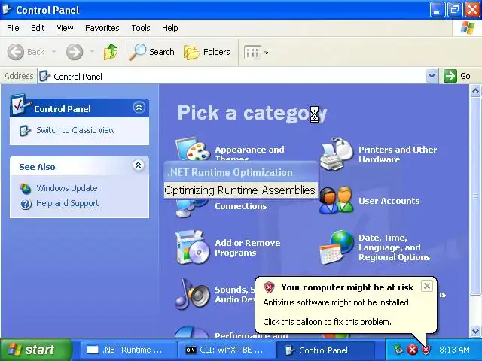The height and width of the screenshot is (361, 482).
Task: Go up one folder level icon
Action: coord(111,52)
